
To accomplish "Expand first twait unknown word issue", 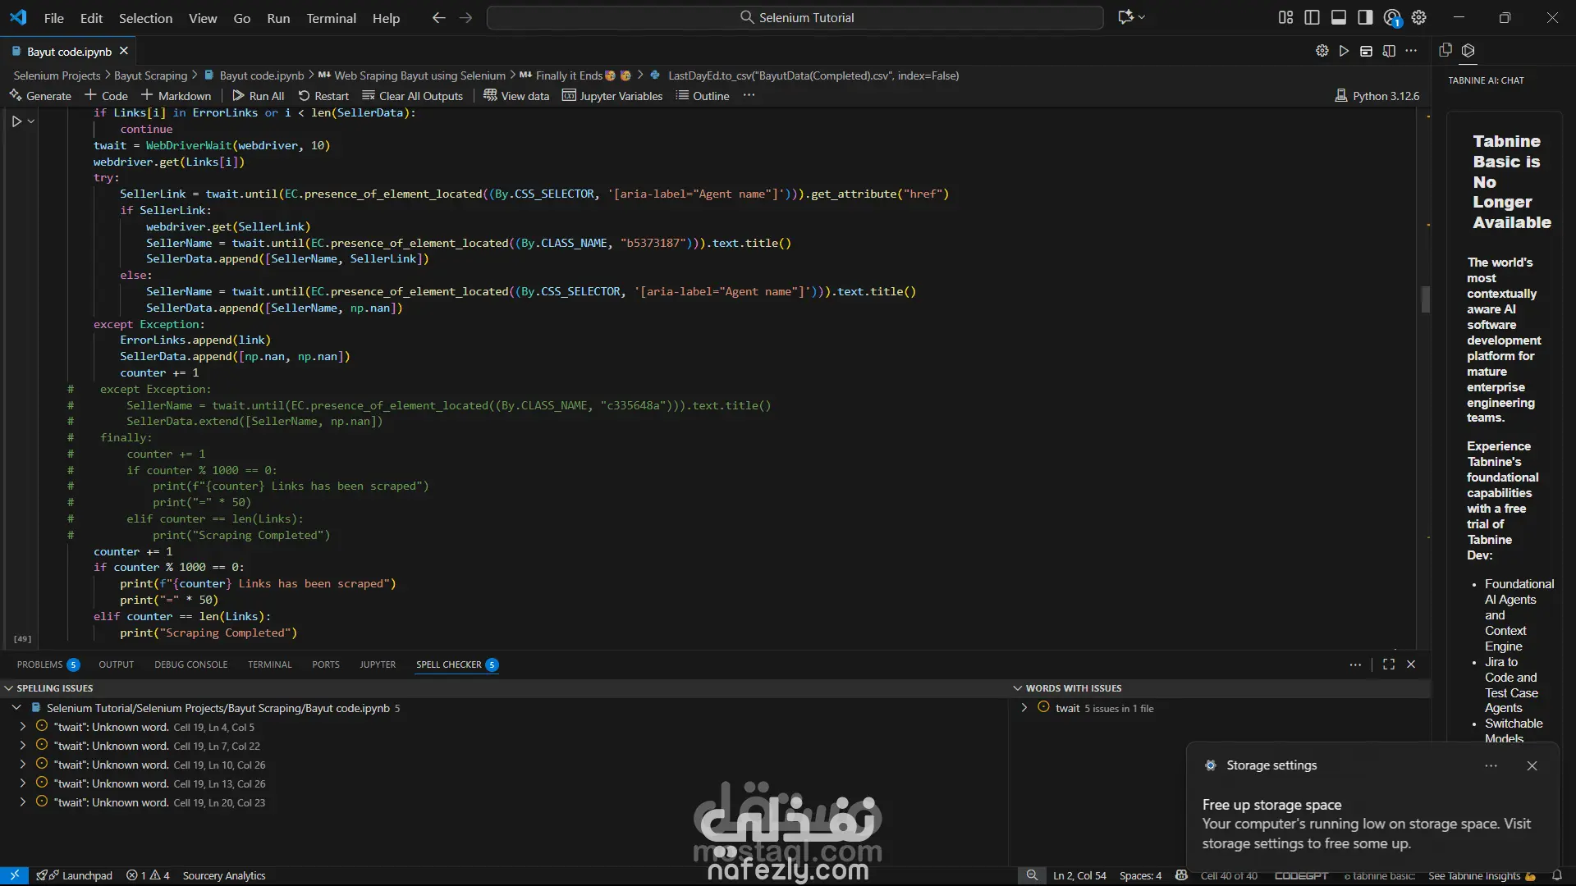I will (23, 727).
